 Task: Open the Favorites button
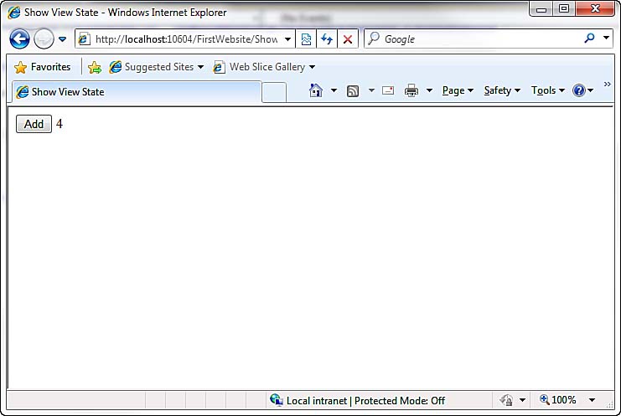point(42,67)
